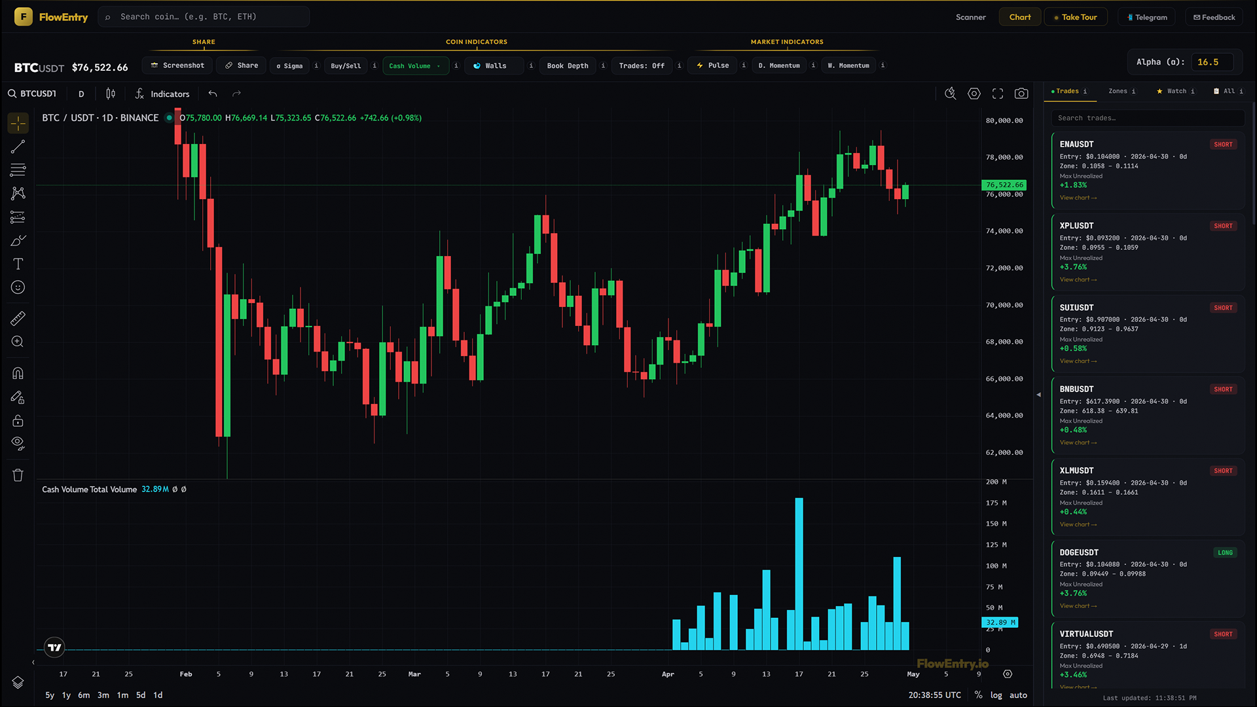1257x707 pixels.
Task: Show info for the Sigma indicator
Action: (x=316, y=65)
